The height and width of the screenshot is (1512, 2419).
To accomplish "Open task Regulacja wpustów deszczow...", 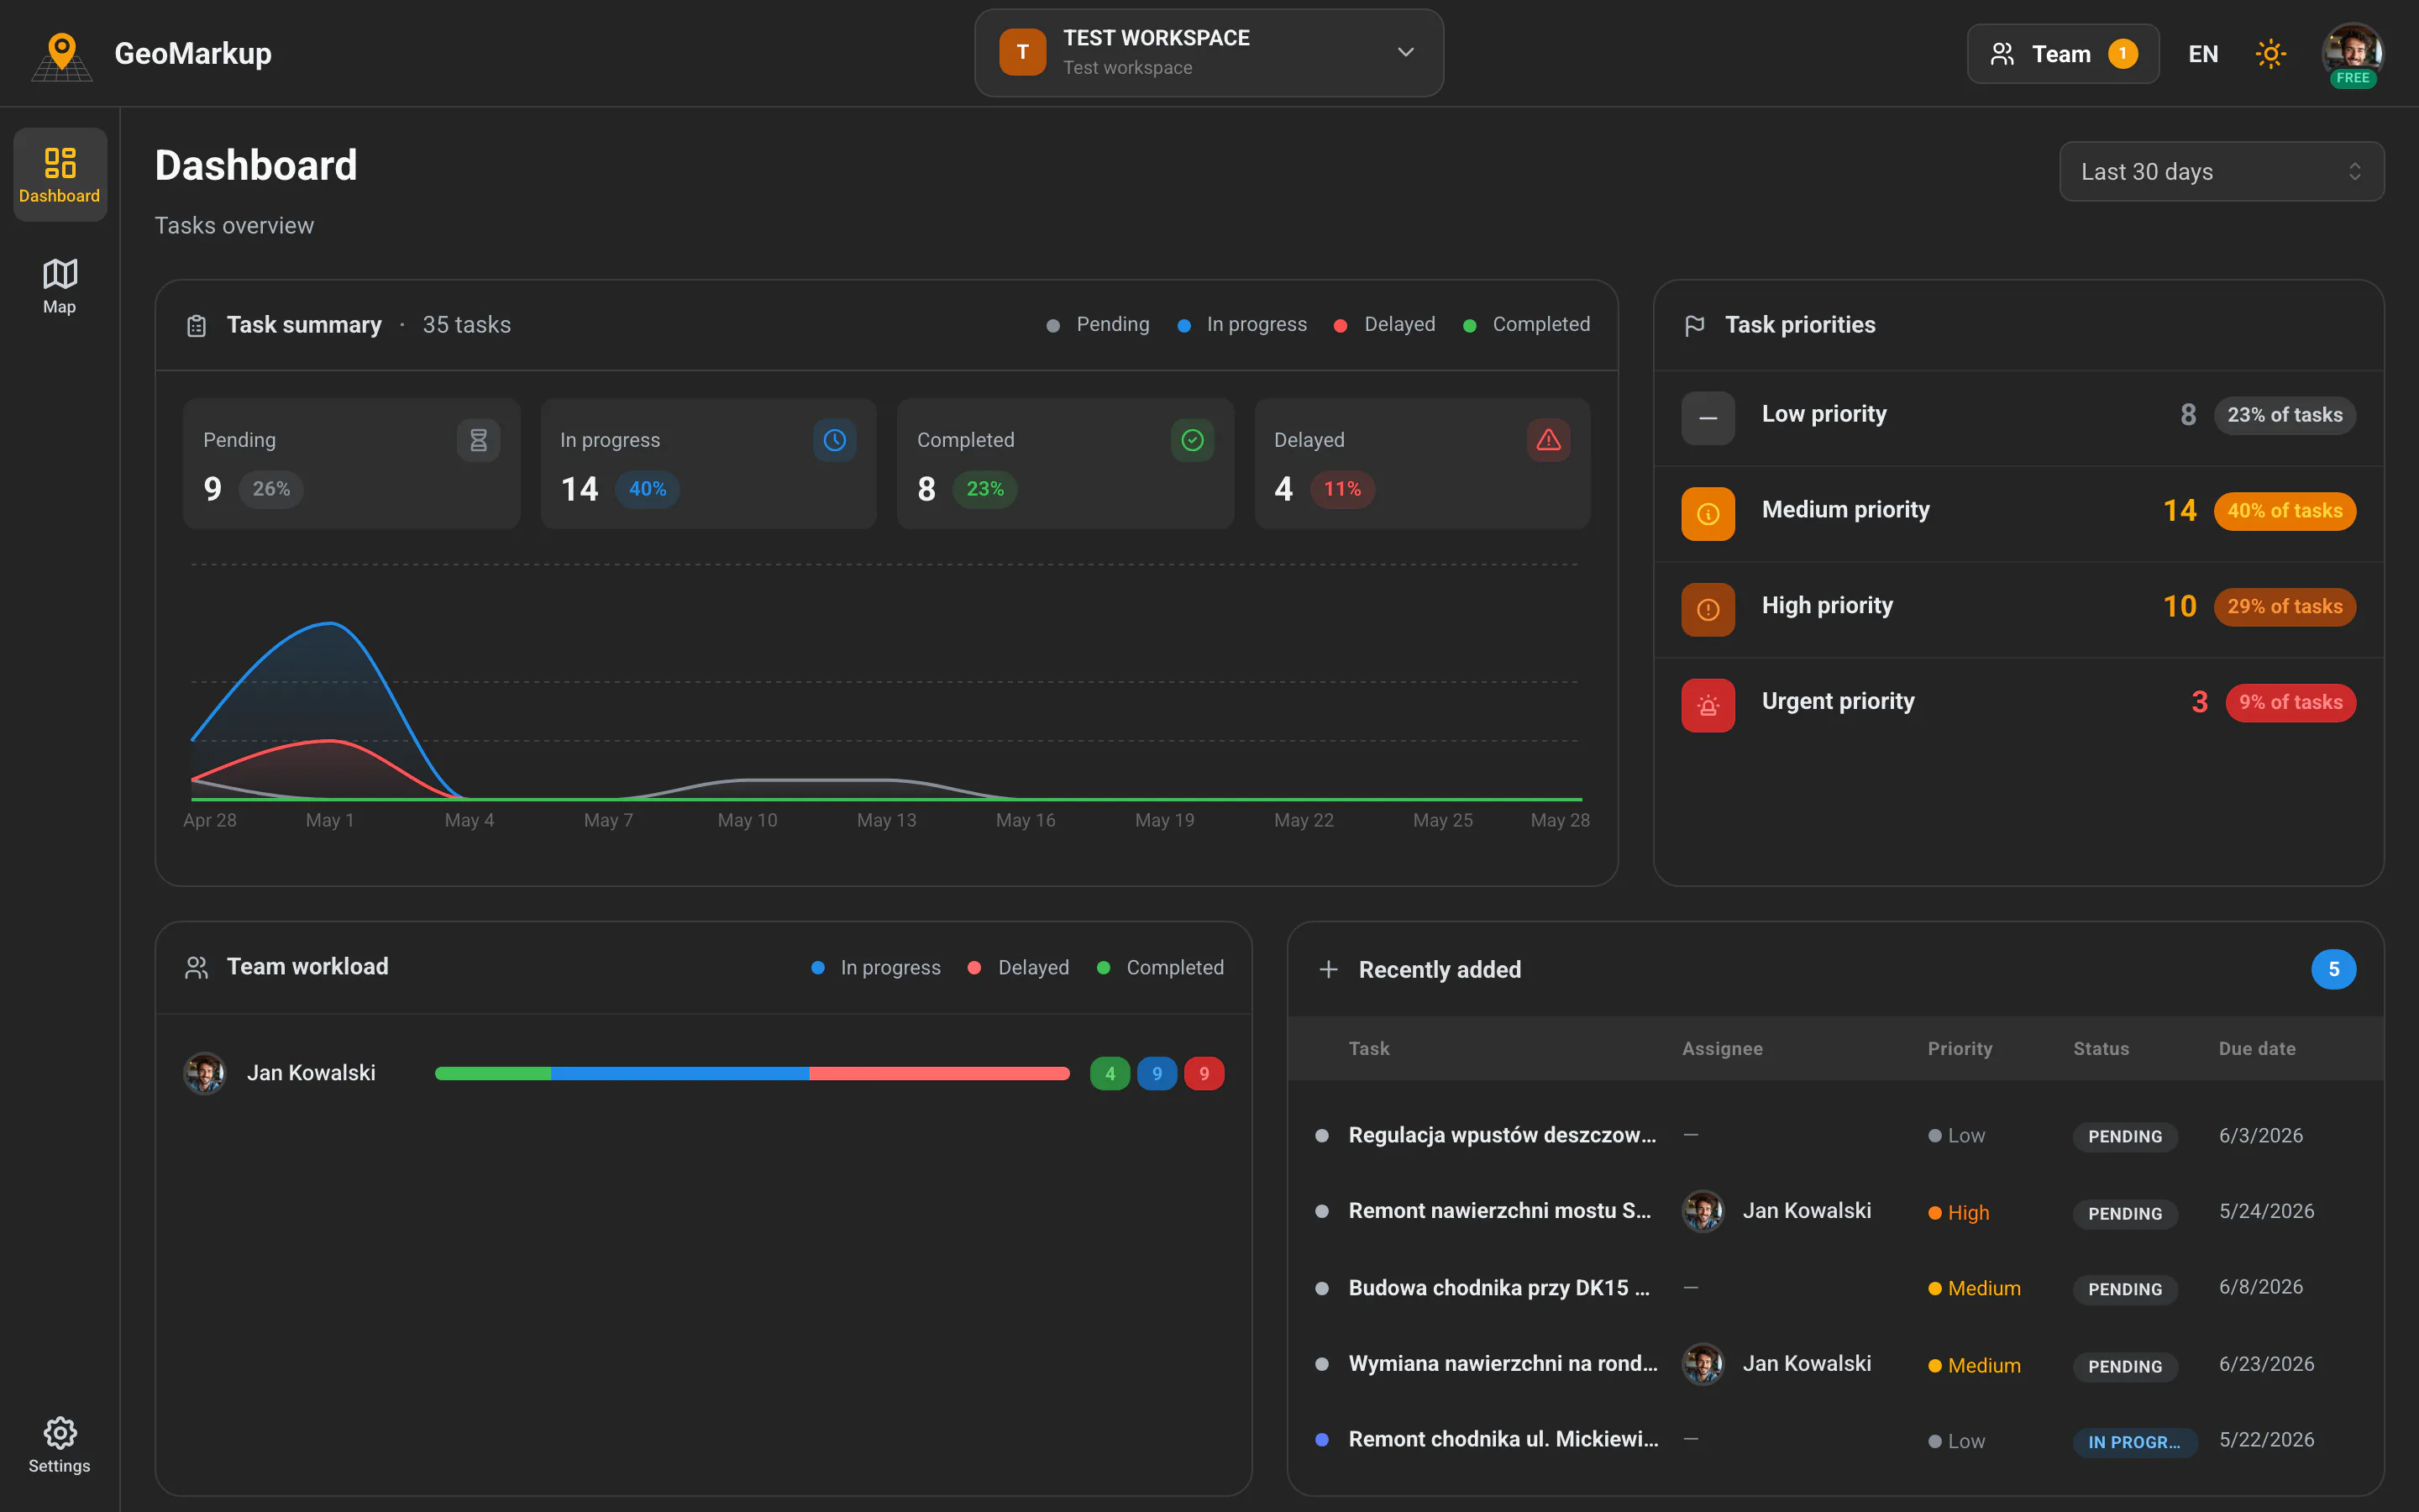I will (x=1502, y=1135).
